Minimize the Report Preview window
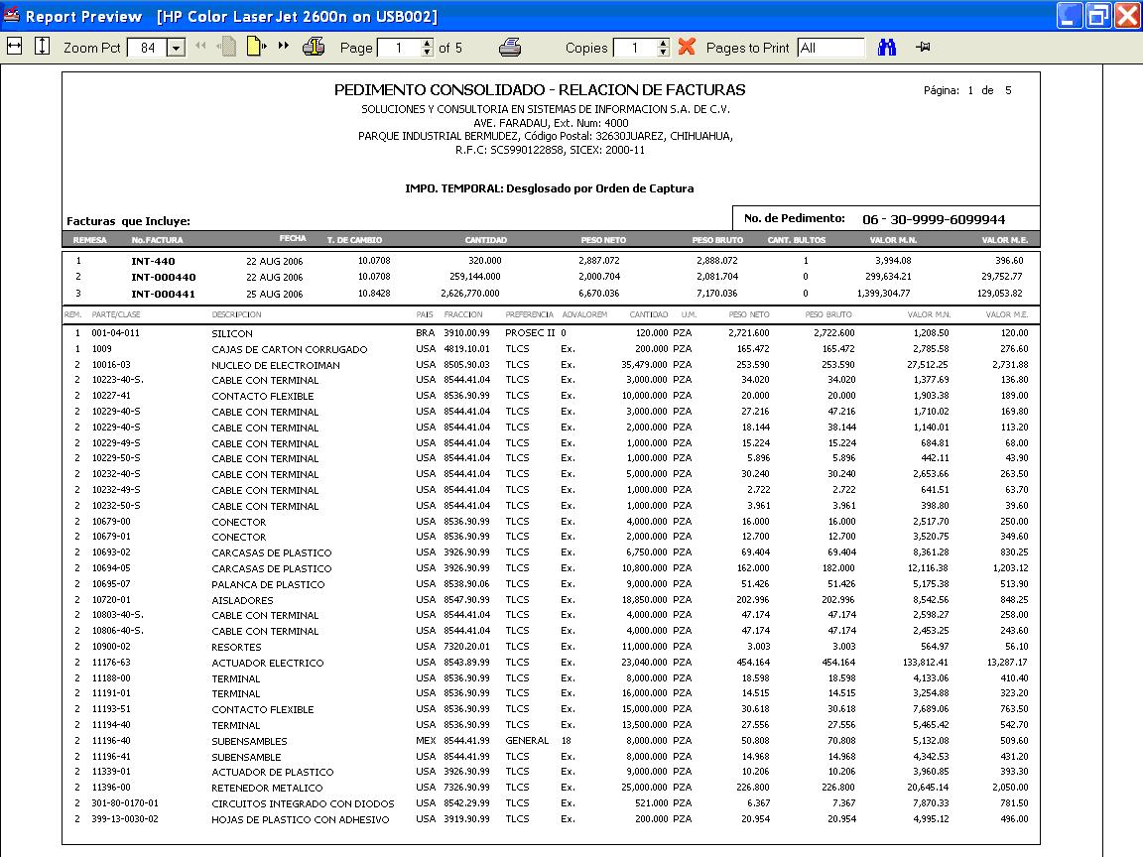 (1070, 15)
